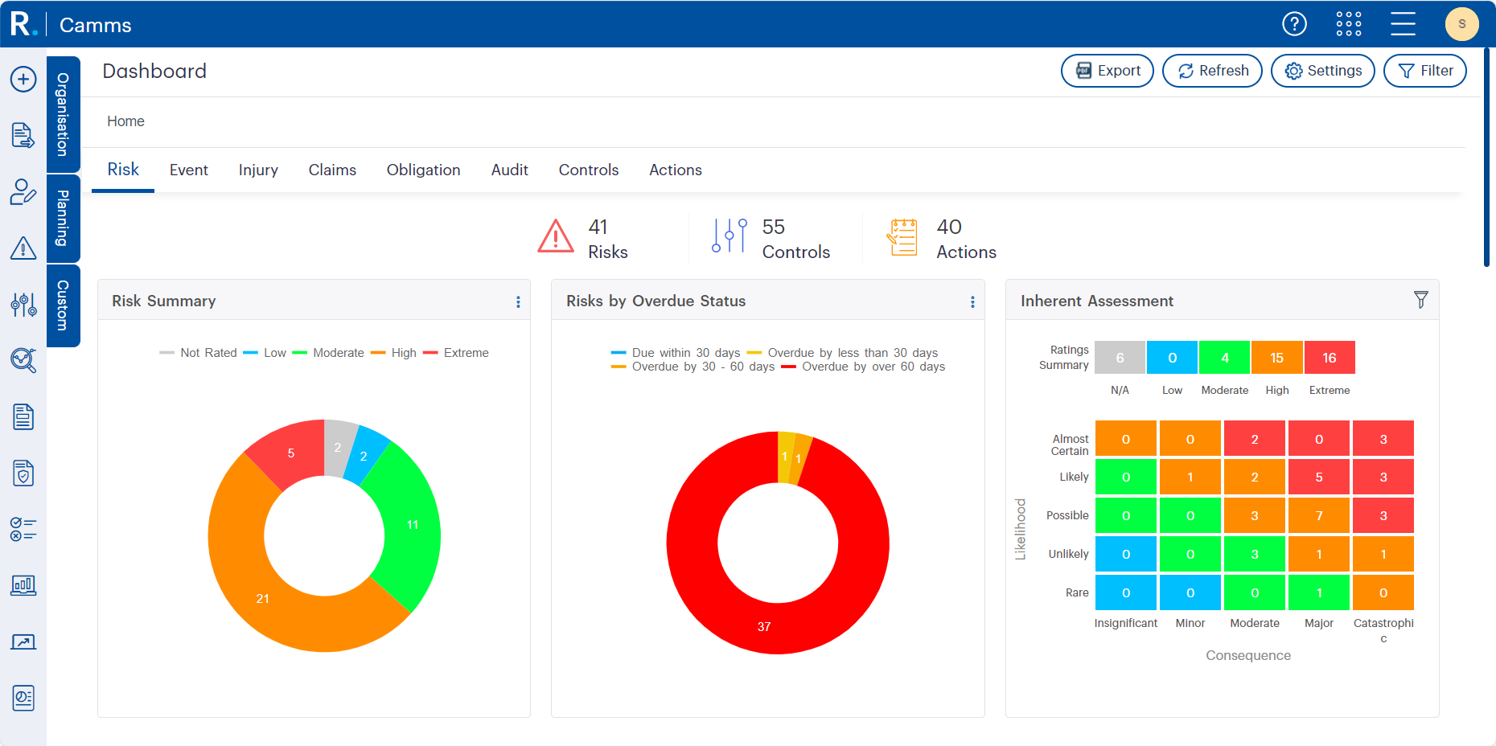The height and width of the screenshot is (746, 1496).
Task: Click the plus add icon in sidebar
Action: pyautogui.click(x=23, y=80)
